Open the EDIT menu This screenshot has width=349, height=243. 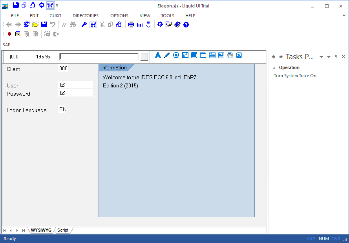[34, 16]
